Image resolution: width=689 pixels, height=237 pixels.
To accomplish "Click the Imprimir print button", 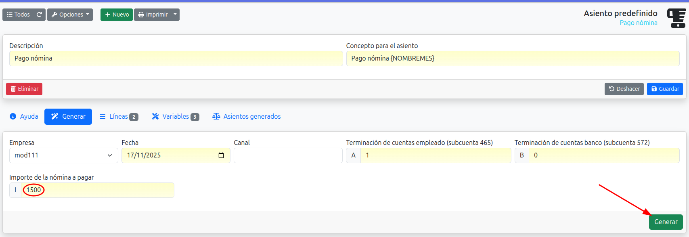I will click(x=153, y=15).
